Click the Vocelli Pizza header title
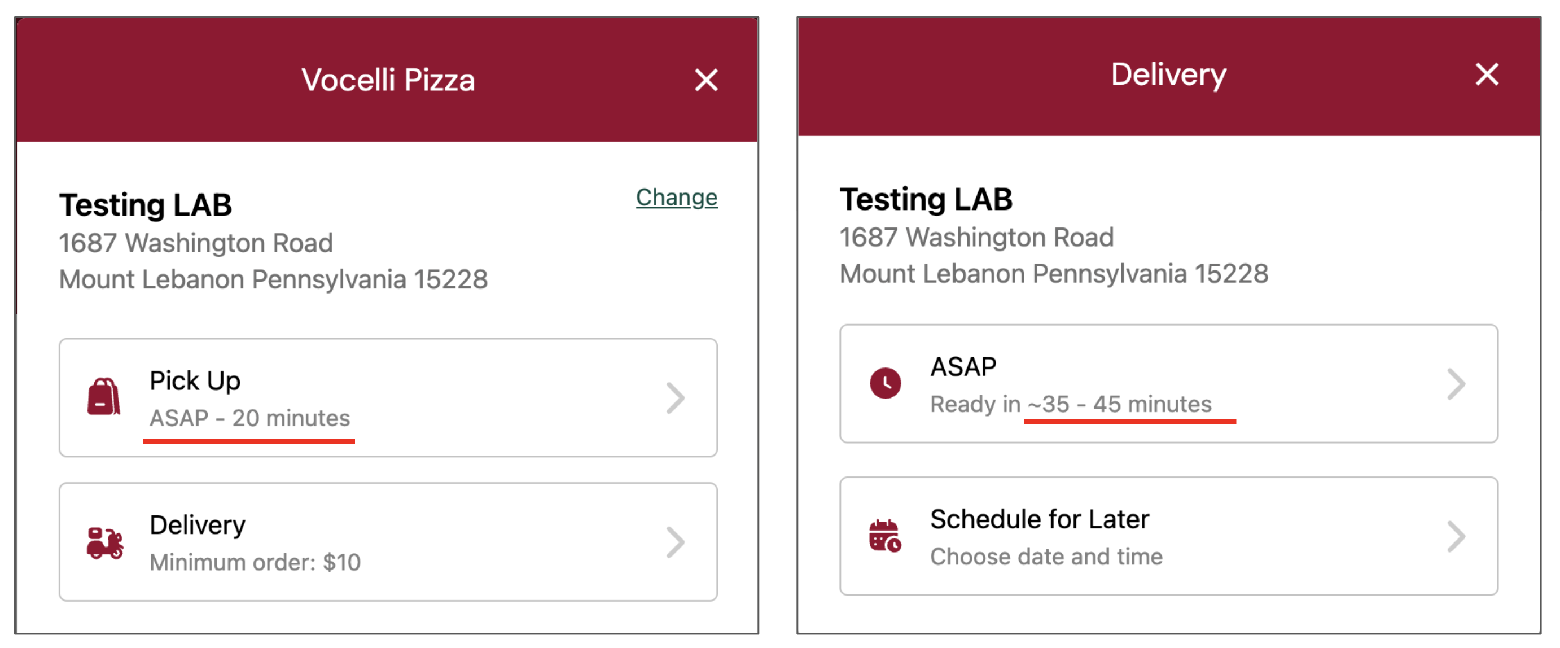Screen dimensions: 1560x648 (388, 80)
